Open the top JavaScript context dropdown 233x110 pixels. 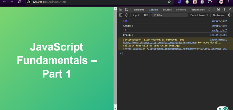point(136,15)
